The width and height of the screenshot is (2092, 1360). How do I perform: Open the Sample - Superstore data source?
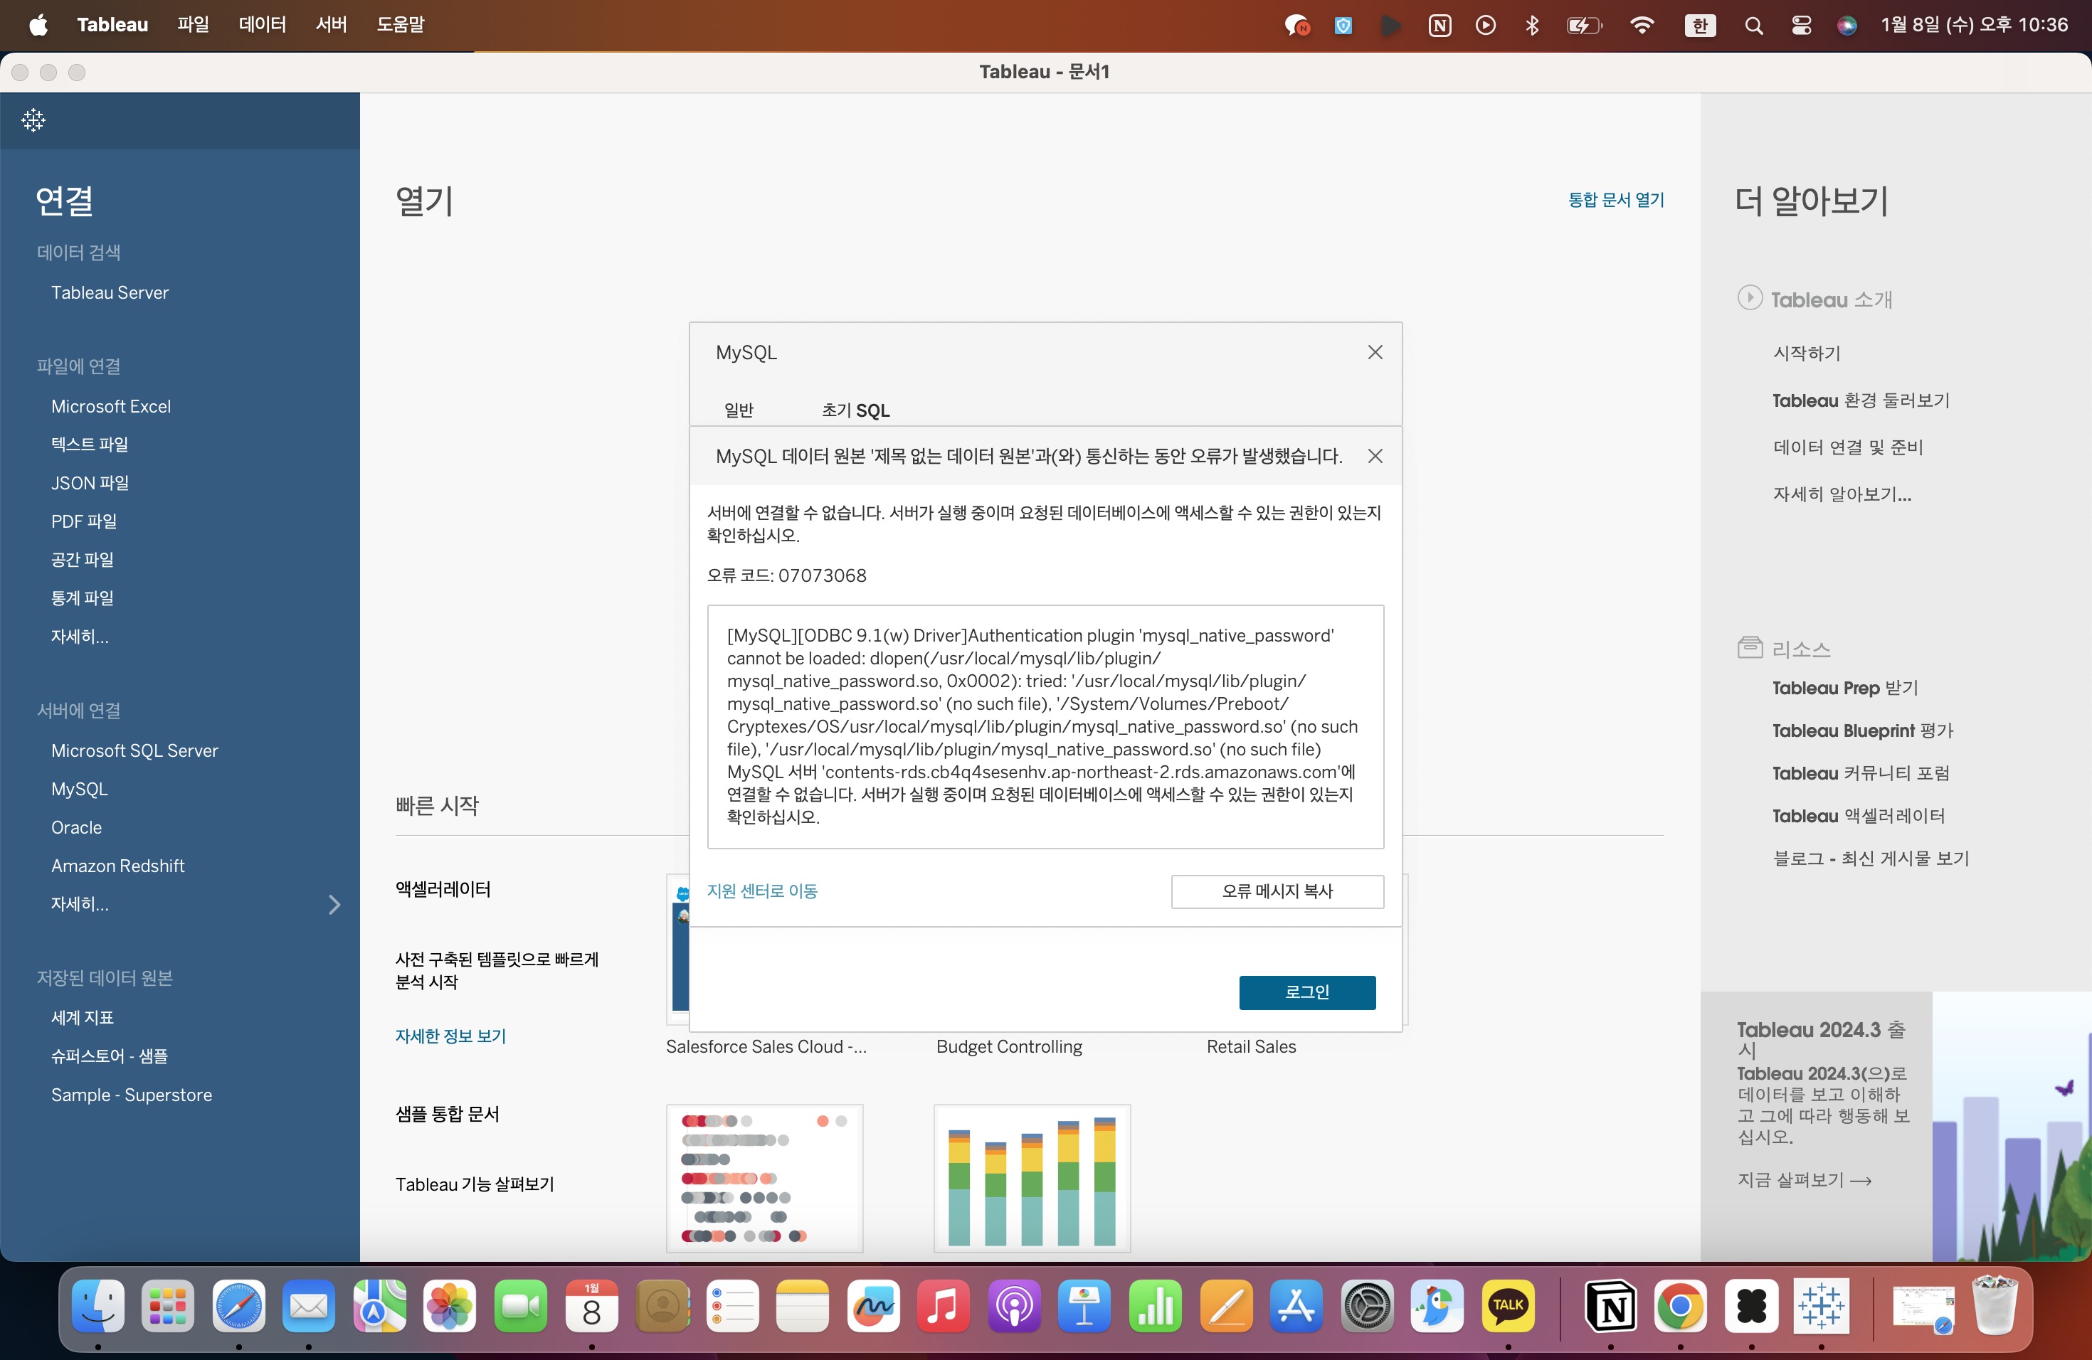point(132,1095)
